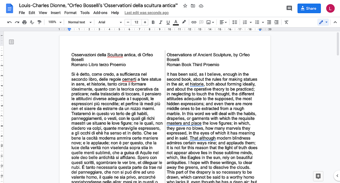This screenshot has height=183, width=340.
Task: Open the Tools menu
Action: [x=85, y=13]
